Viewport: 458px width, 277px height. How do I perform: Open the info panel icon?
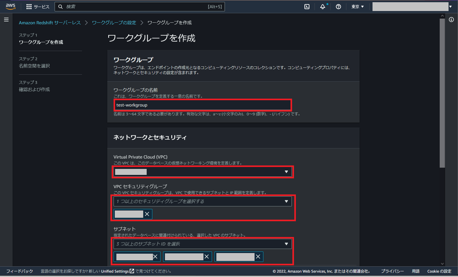click(x=451, y=20)
